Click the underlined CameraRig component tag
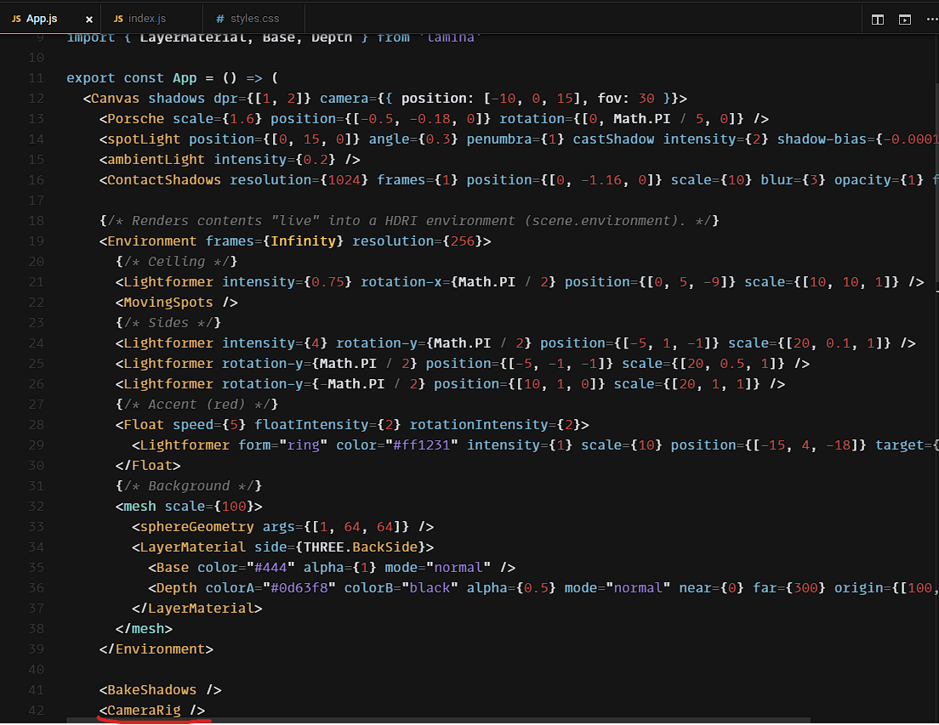 (x=144, y=710)
